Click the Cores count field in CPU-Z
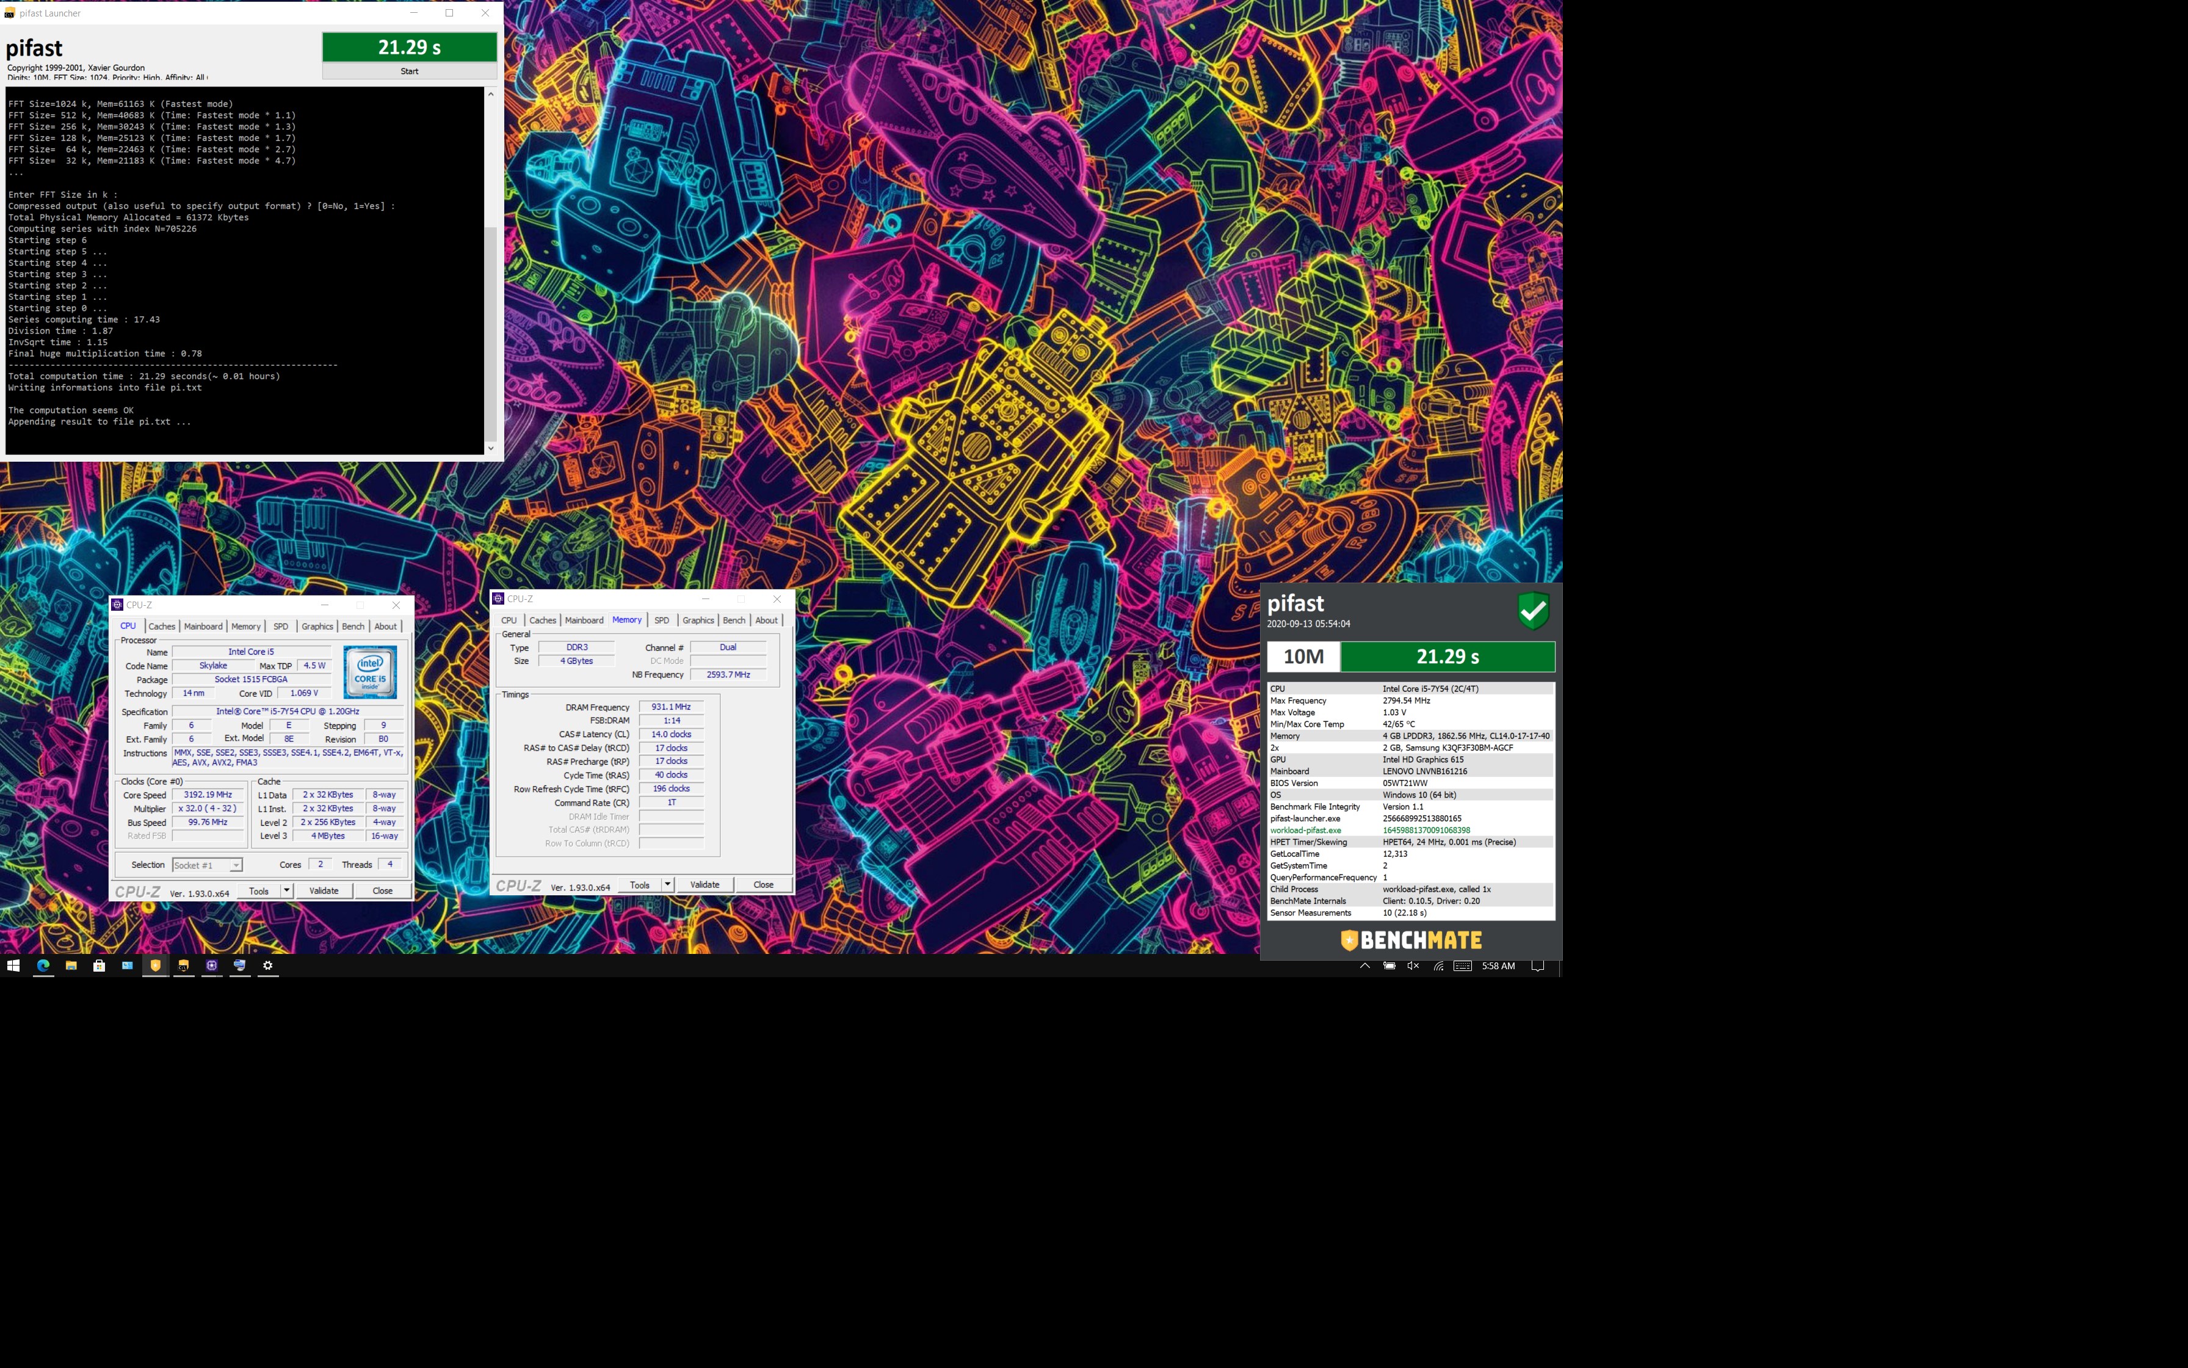The height and width of the screenshot is (1368, 2188). click(320, 864)
